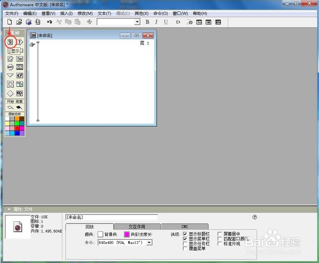Open the 编辑(E) menu
319x263 pixels.
(x=30, y=14)
